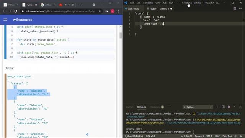The height and width of the screenshot is (138, 245).
Task: Click the "name": "Arizona" output line
Action: [31, 119]
